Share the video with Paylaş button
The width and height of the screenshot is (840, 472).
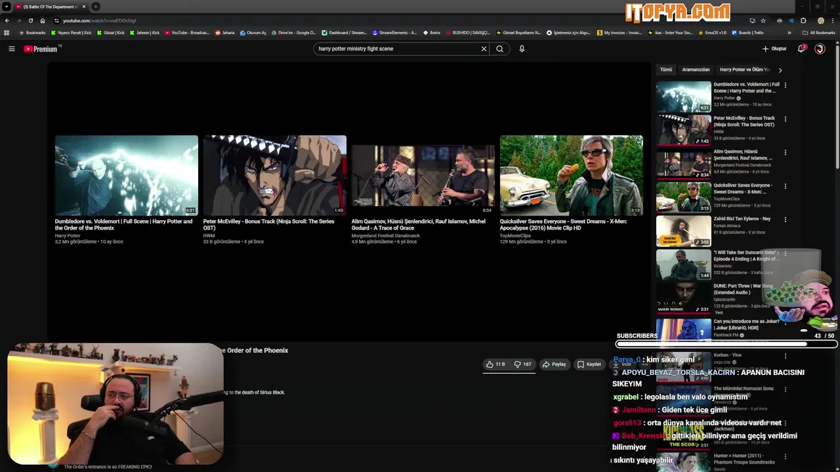coord(554,364)
